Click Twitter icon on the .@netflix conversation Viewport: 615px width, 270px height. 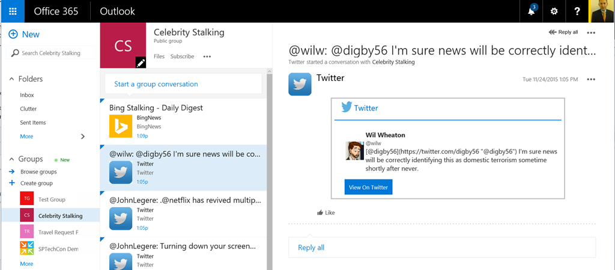(120, 218)
